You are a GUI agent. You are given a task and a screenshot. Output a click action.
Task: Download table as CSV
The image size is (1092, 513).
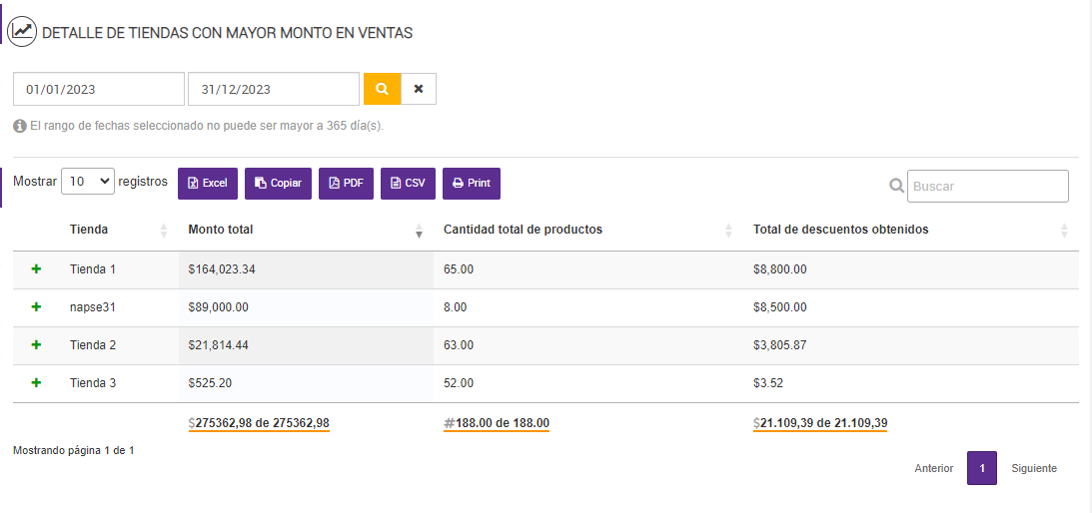click(408, 184)
